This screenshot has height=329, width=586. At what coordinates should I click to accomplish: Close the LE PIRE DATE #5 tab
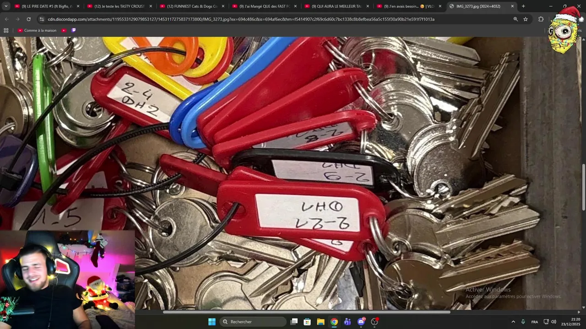(78, 6)
